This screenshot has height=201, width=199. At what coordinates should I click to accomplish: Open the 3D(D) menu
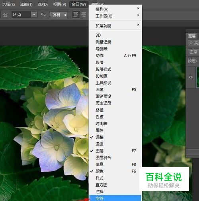(x=43, y=4)
